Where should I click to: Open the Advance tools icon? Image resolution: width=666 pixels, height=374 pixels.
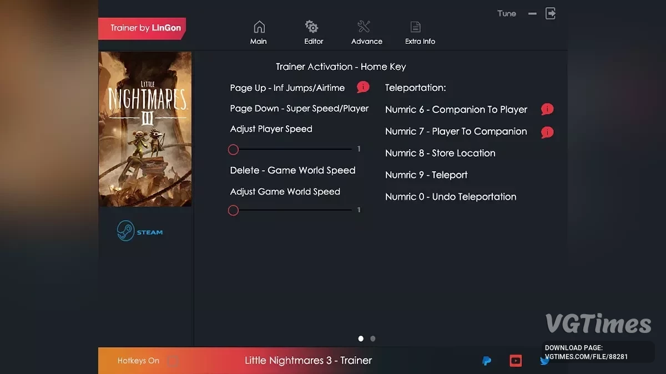pyautogui.click(x=364, y=27)
